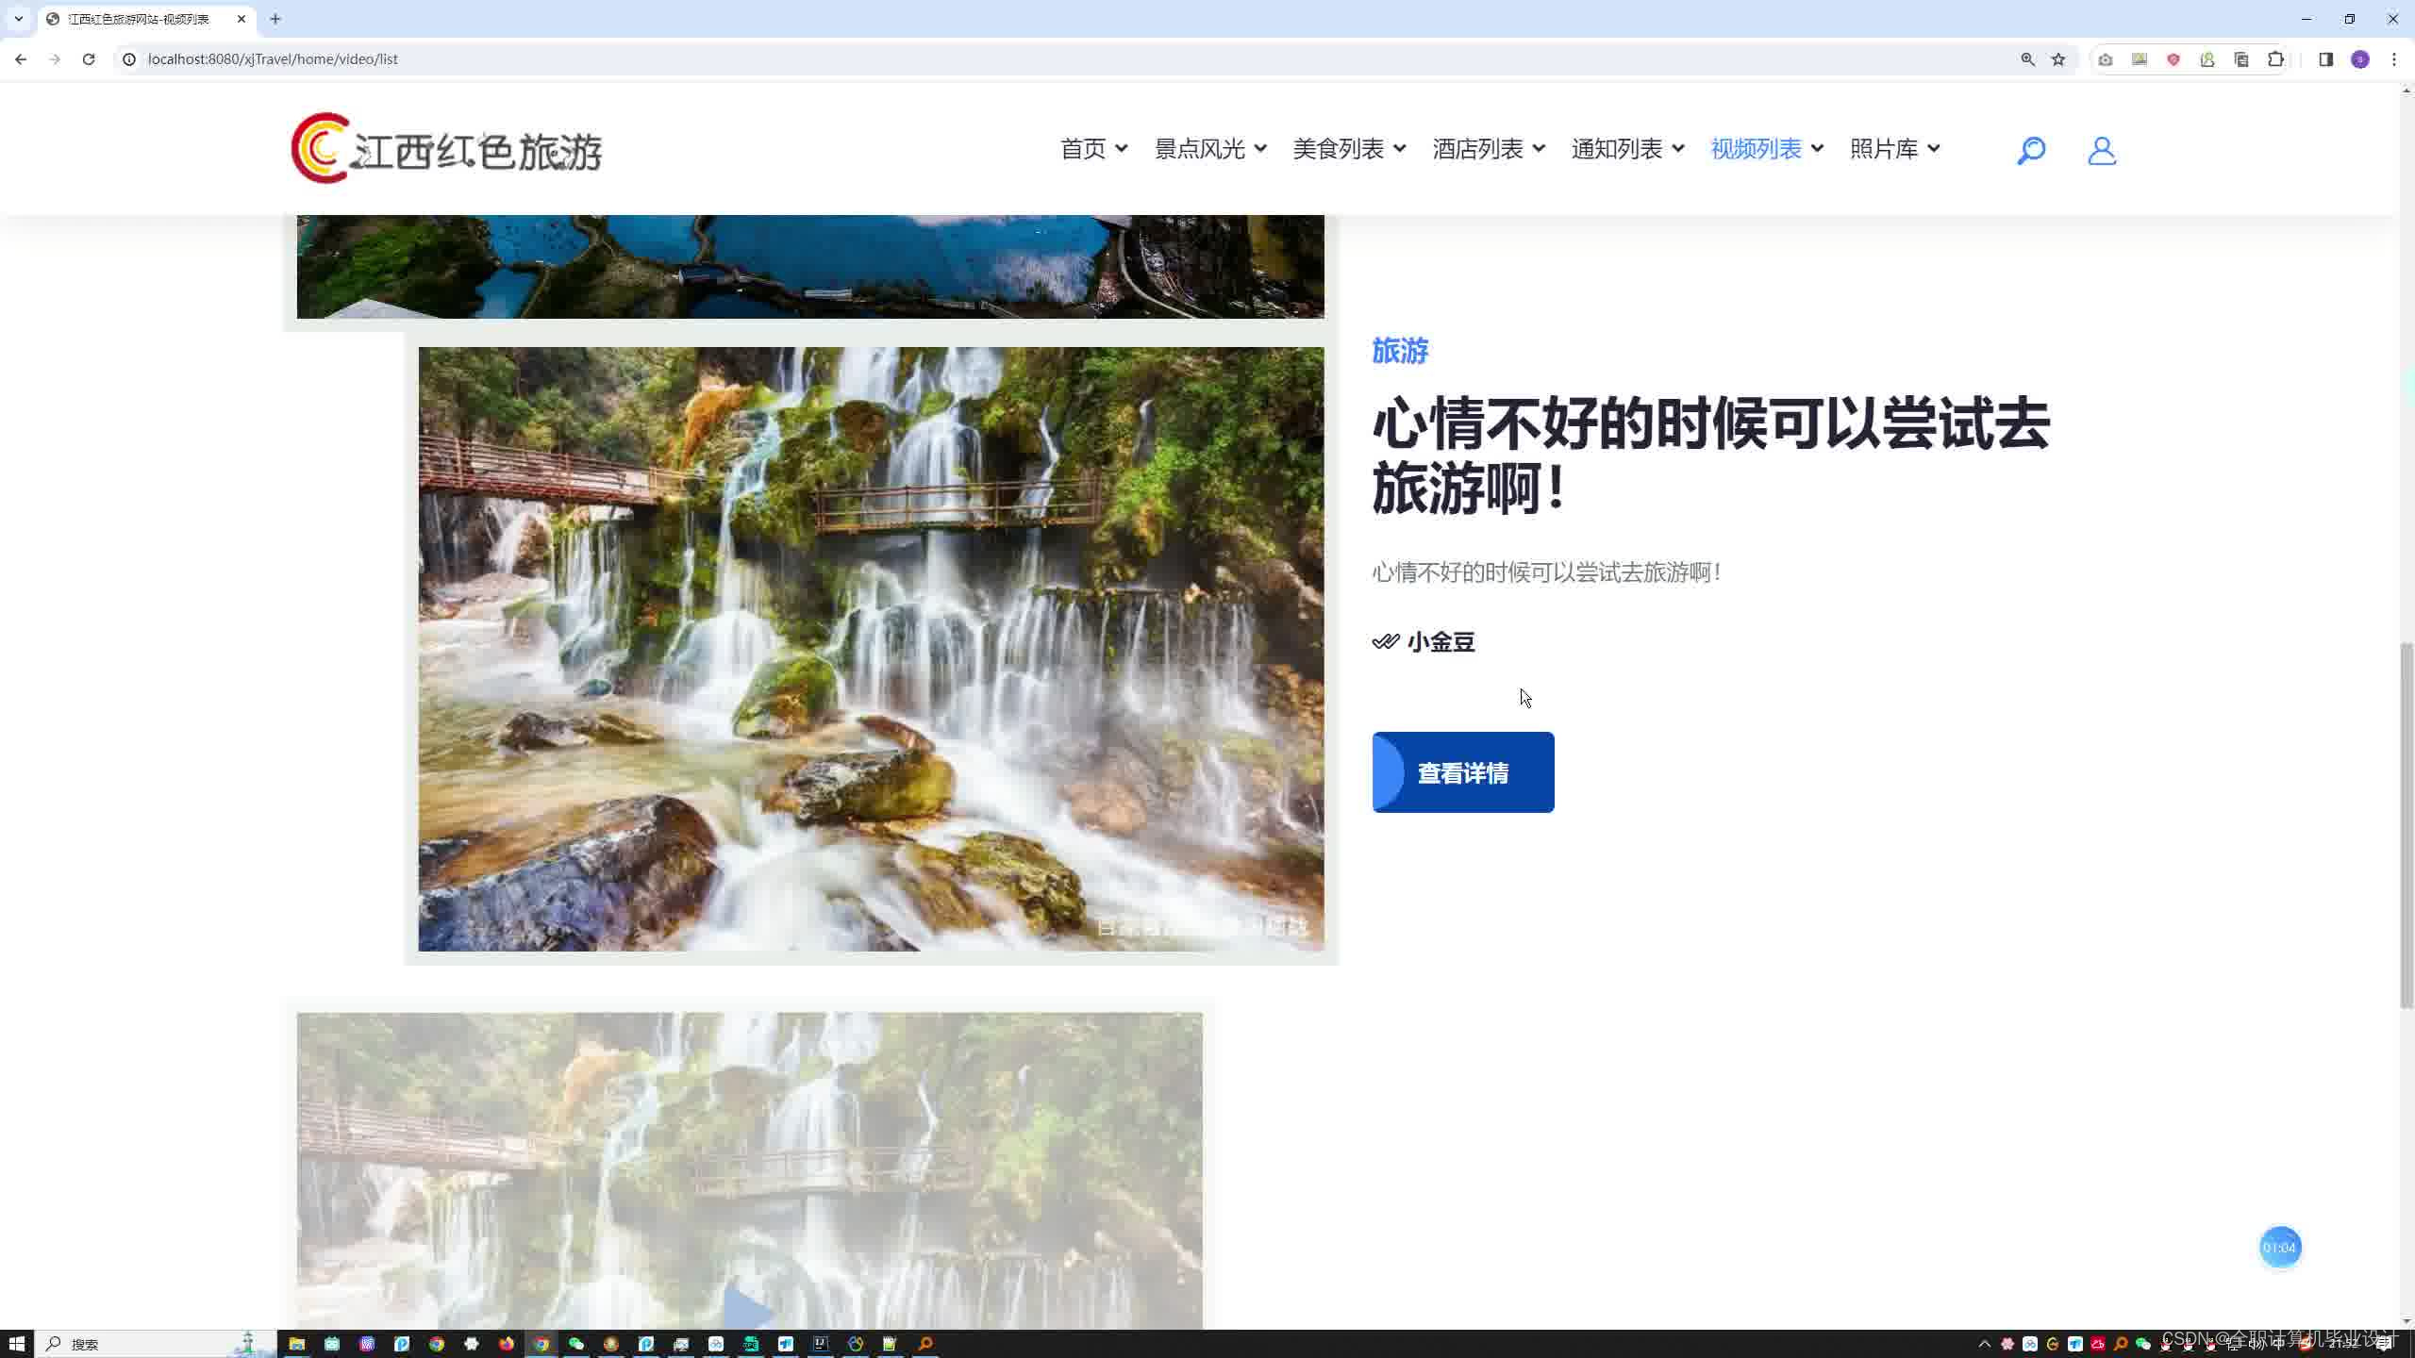Click the browser zoom magnifier in address bar
Image resolution: width=2415 pixels, height=1358 pixels.
coord(2027,59)
